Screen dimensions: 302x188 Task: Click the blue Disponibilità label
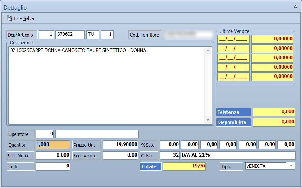pos(234,122)
